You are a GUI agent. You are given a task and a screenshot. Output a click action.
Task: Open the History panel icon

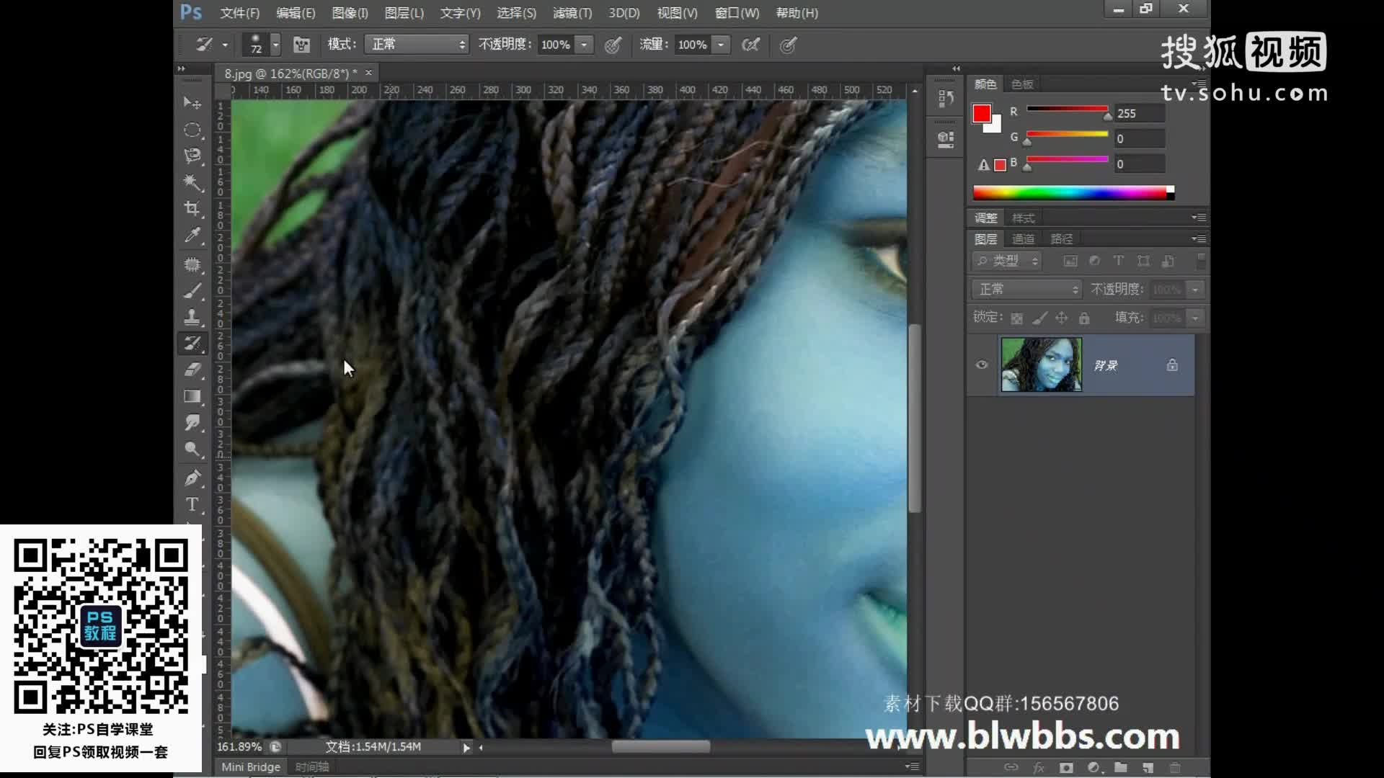946,99
